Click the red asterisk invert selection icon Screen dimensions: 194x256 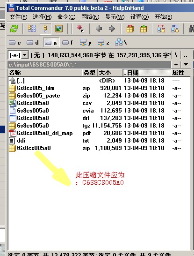pyautogui.click(x=80, y=29)
